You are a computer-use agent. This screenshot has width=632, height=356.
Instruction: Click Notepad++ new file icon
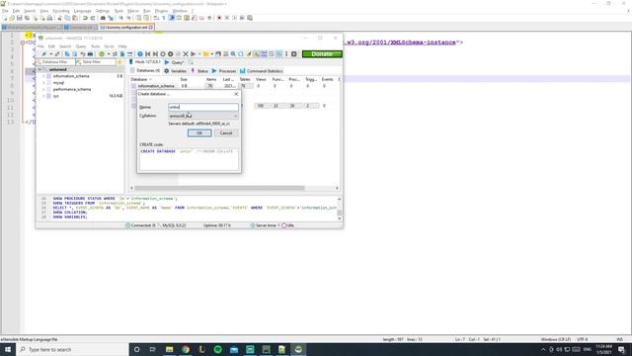coord(4,18)
